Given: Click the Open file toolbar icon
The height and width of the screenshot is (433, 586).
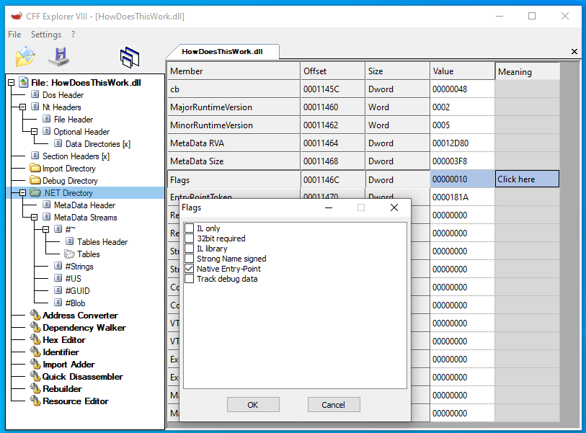Looking at the screenshot, I should (25, 57).
